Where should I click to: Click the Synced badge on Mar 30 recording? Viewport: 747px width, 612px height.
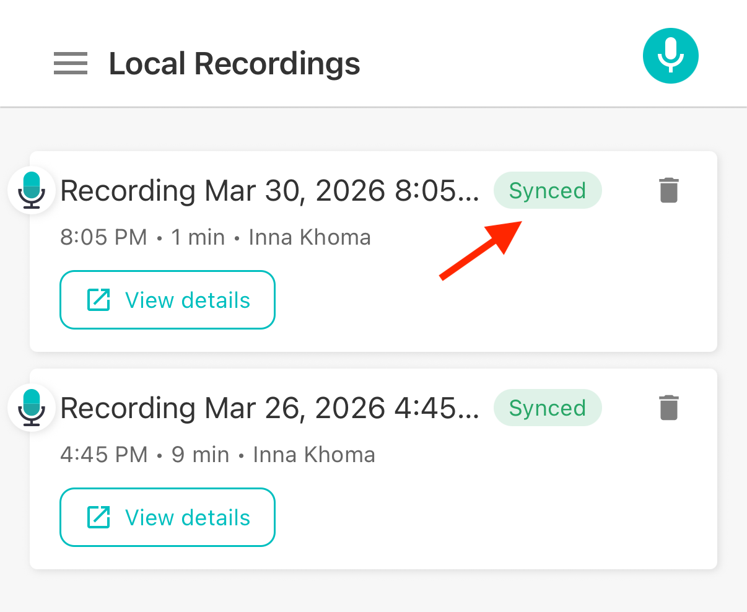[547, 190]
